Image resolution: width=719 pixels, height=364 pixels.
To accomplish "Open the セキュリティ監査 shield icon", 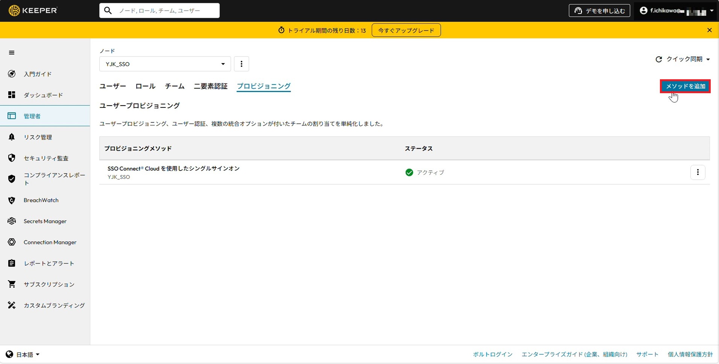I will pyautogui.click(x=12, y=158).
